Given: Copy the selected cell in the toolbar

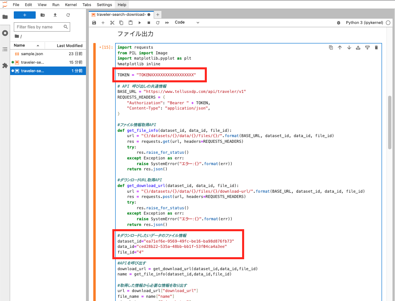Looking at the screenshot, I should tap(121, 23).
